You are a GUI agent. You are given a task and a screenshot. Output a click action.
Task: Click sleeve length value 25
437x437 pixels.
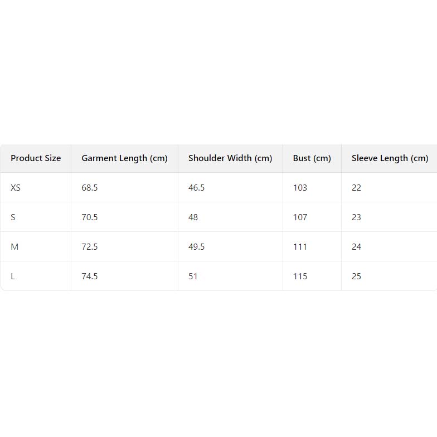pos(357,276)
